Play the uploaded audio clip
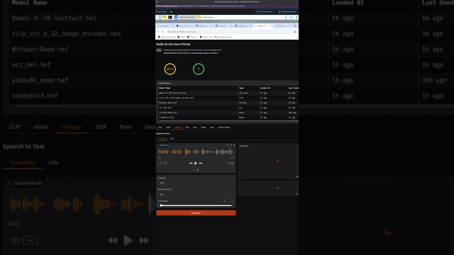Image resolution: width=454 pixels, height=255 pixels. point(196,163)
